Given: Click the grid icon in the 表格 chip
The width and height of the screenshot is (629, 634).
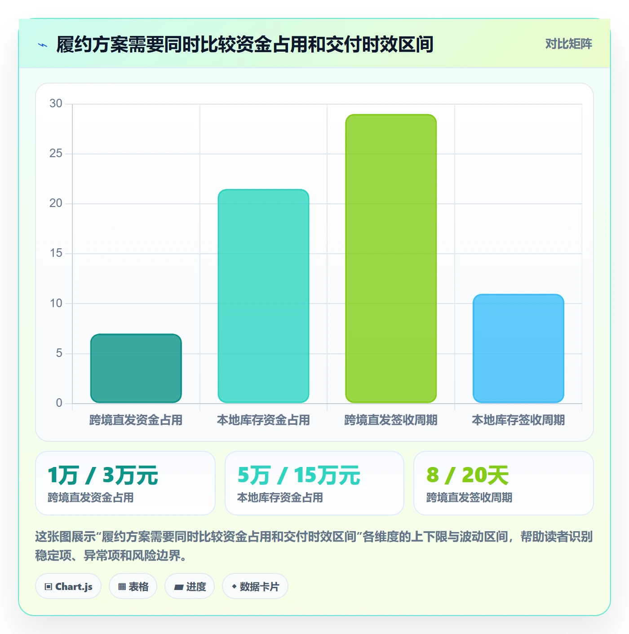Looking at the screenshot, I should (122, 587).
